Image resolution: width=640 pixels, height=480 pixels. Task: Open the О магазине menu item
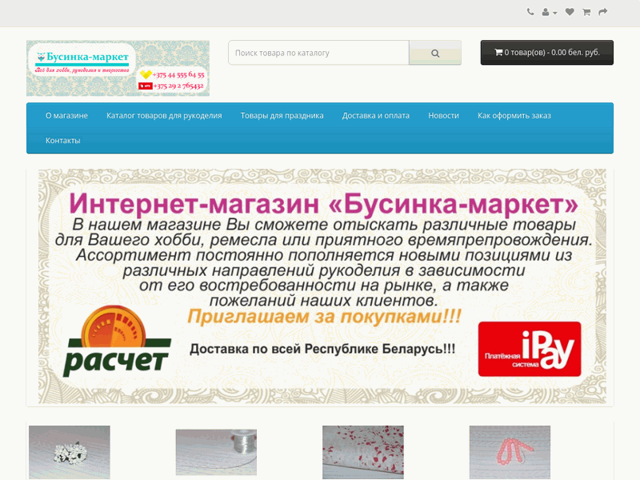[x=66, y=115]
